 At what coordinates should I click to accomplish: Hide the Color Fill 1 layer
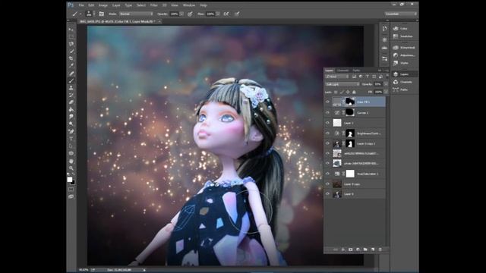[x=327, y=102]
